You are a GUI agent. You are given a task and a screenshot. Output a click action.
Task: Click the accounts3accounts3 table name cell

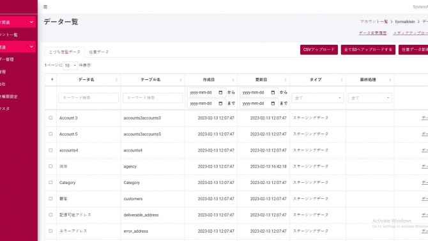point(142,118)
